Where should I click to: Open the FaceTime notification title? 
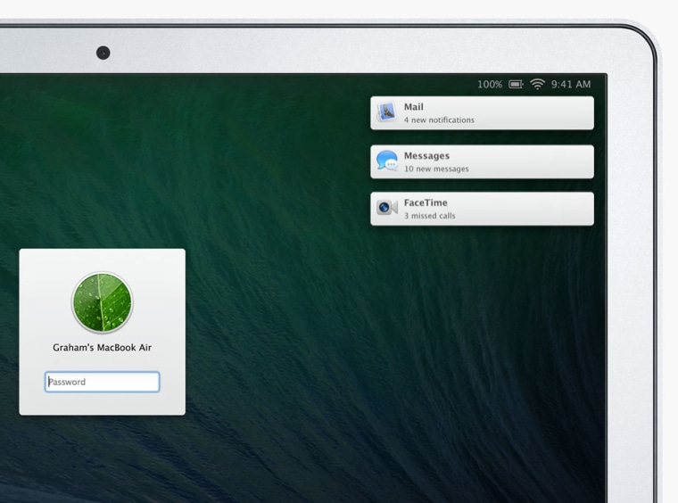coord(426,202)
